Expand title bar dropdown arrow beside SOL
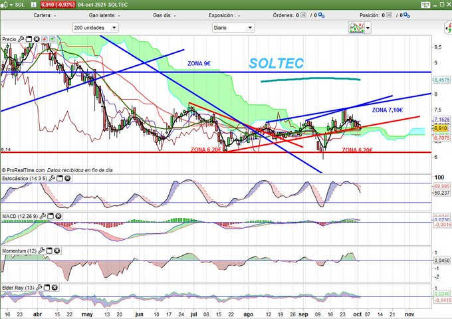 [11, 5]
